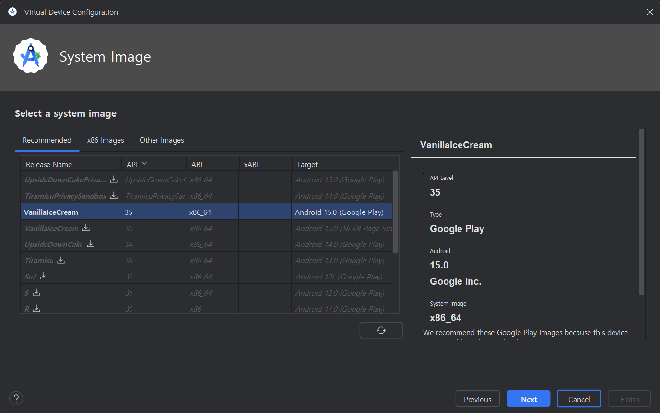Download the S API 31 image
This screenshot has width=660, height=413.
tap(36, 292)
